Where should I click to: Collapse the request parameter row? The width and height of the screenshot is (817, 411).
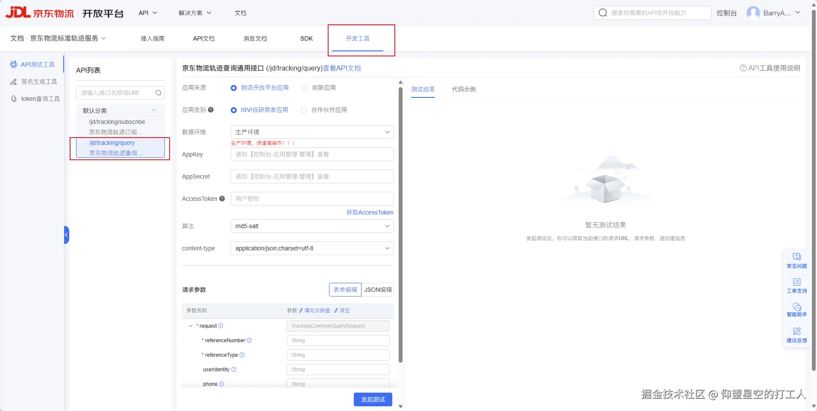pos(191,326)
